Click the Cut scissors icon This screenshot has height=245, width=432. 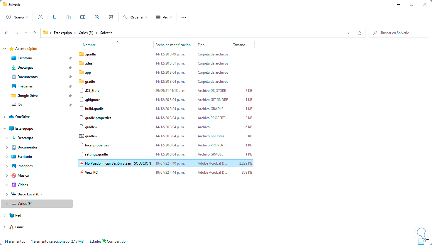click(x=40, y=17)
